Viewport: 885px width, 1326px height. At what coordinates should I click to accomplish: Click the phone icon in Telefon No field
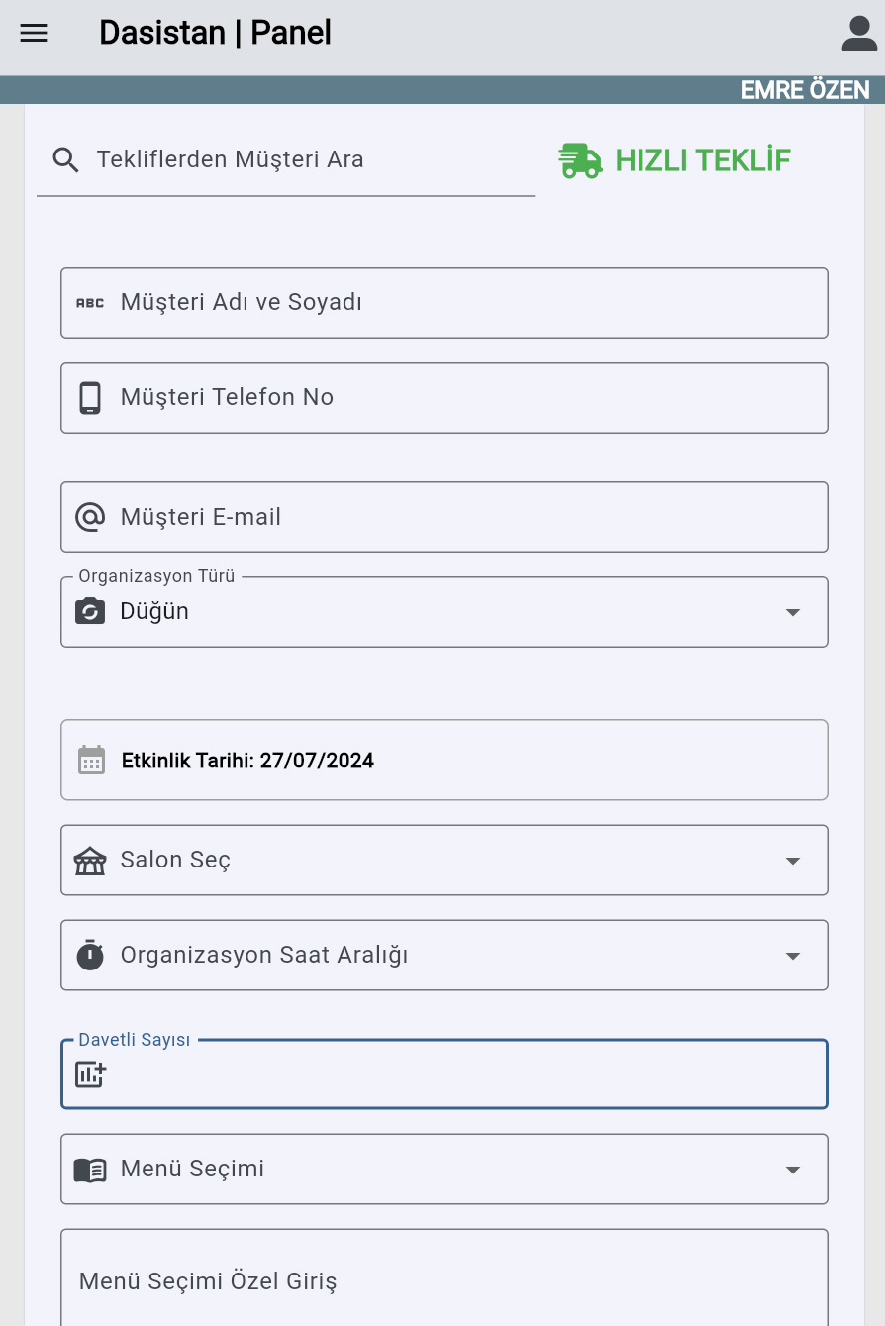tap(90, 397)
